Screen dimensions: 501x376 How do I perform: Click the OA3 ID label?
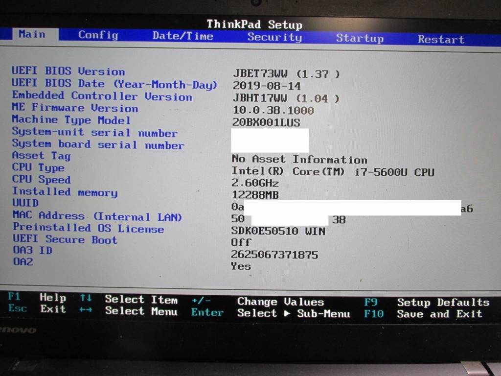[x=32, y=250]
